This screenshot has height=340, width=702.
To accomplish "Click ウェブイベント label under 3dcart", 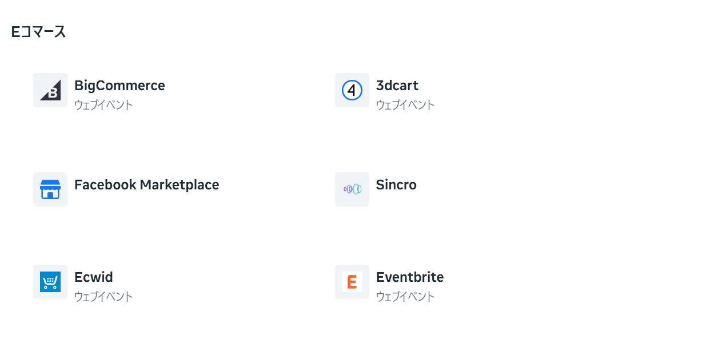I will 405,105.
